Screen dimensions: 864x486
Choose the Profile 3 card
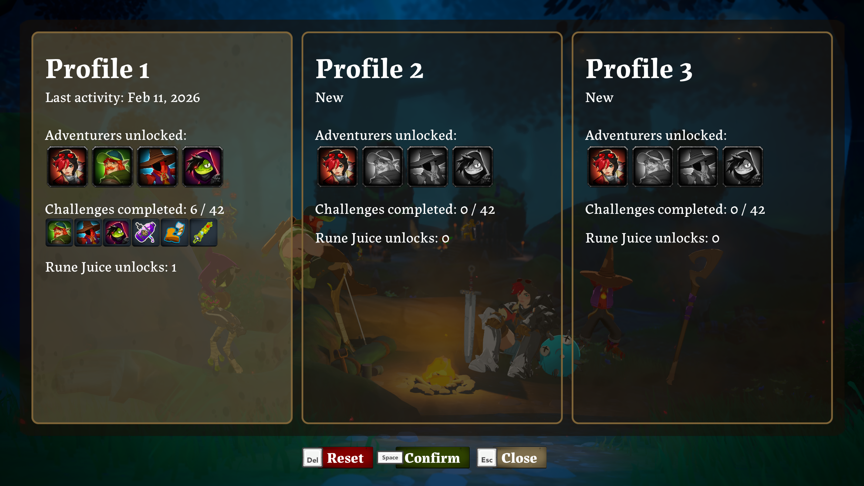702,228
